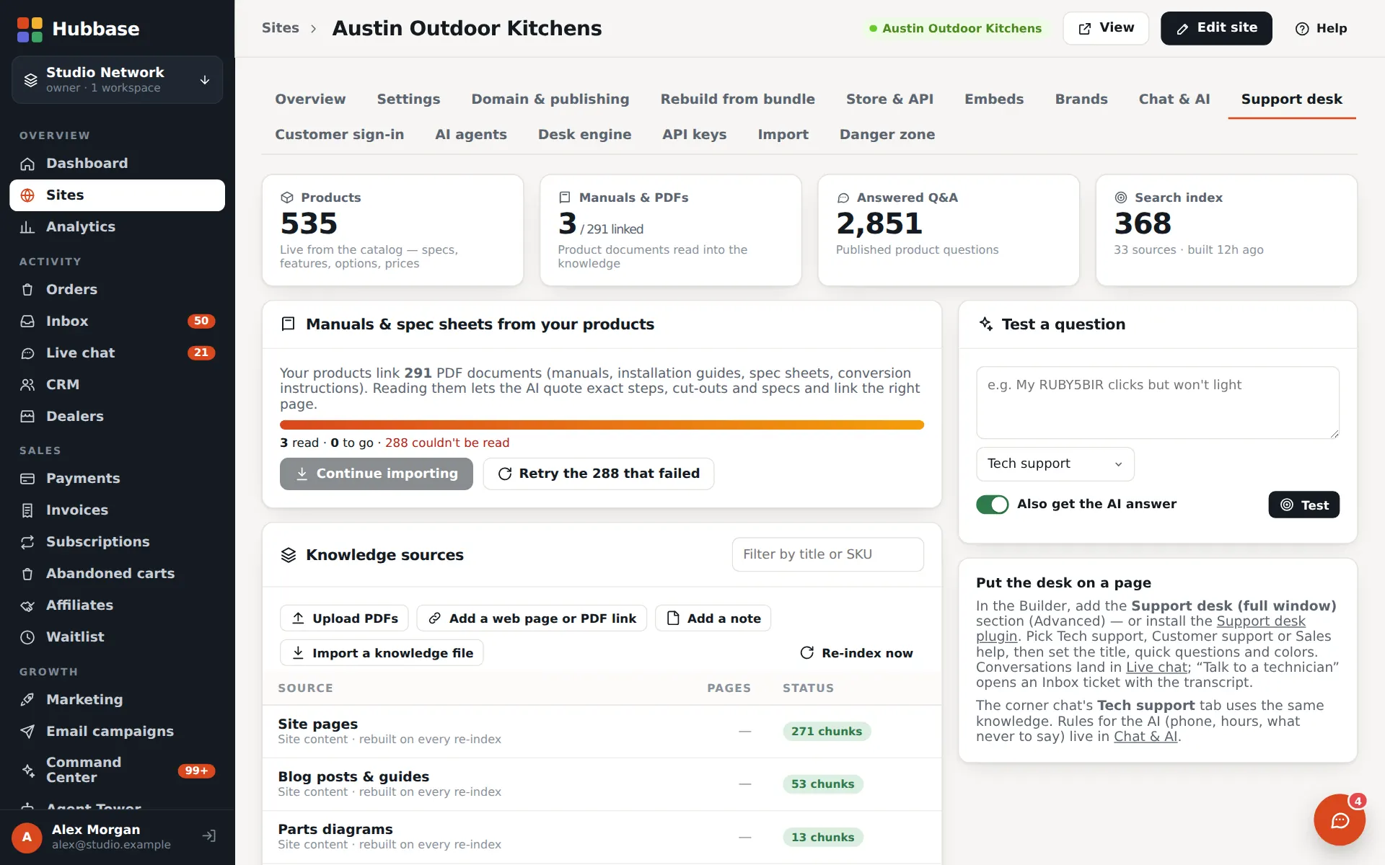Click the Inbox tray icon

(27, 321)
